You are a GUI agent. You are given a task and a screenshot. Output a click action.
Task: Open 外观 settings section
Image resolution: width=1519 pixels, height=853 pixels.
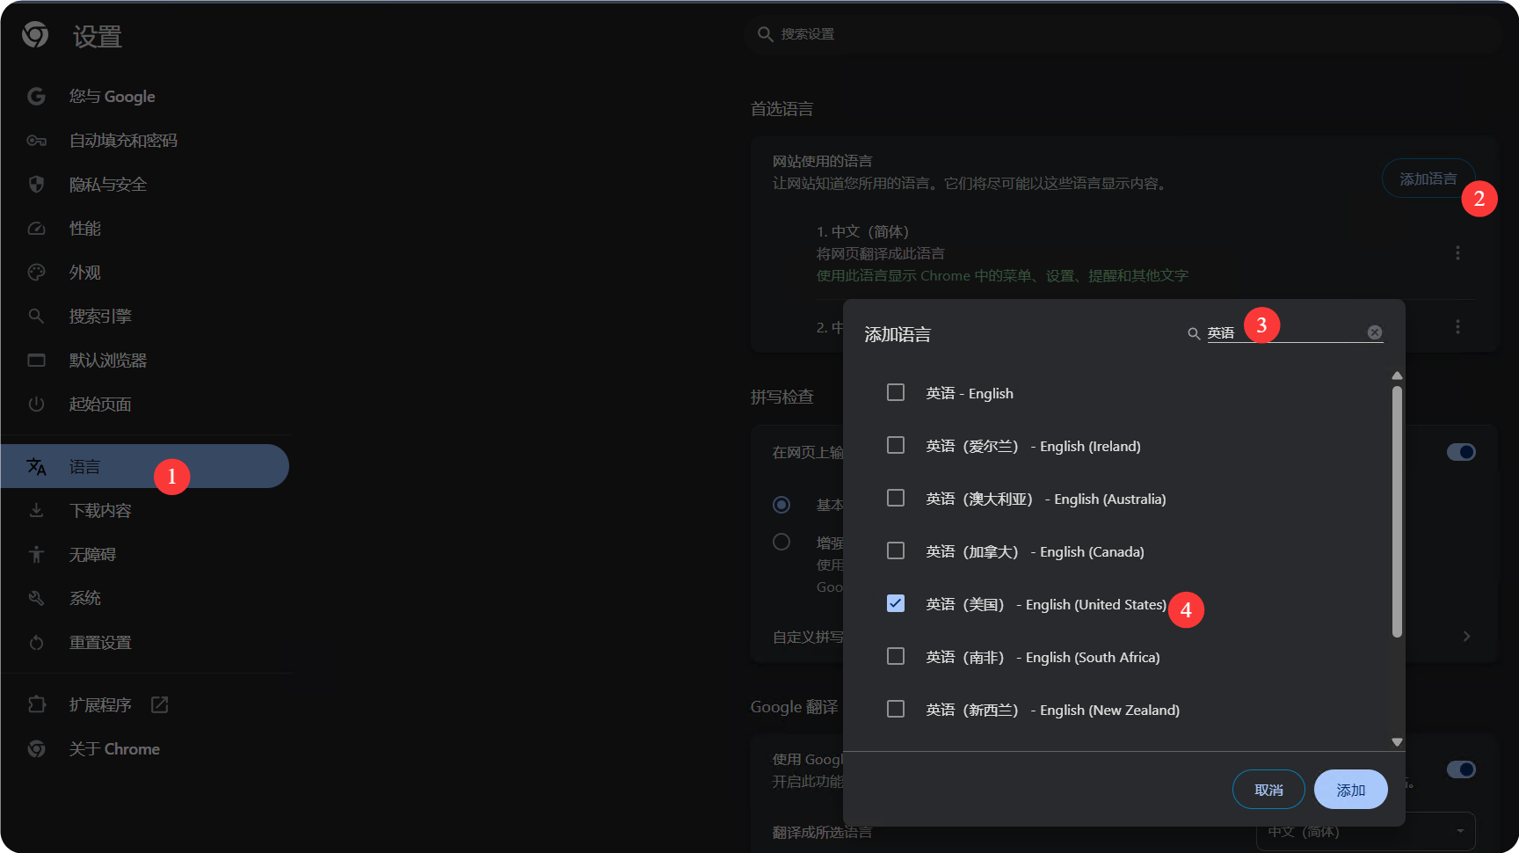coord(145,273)
